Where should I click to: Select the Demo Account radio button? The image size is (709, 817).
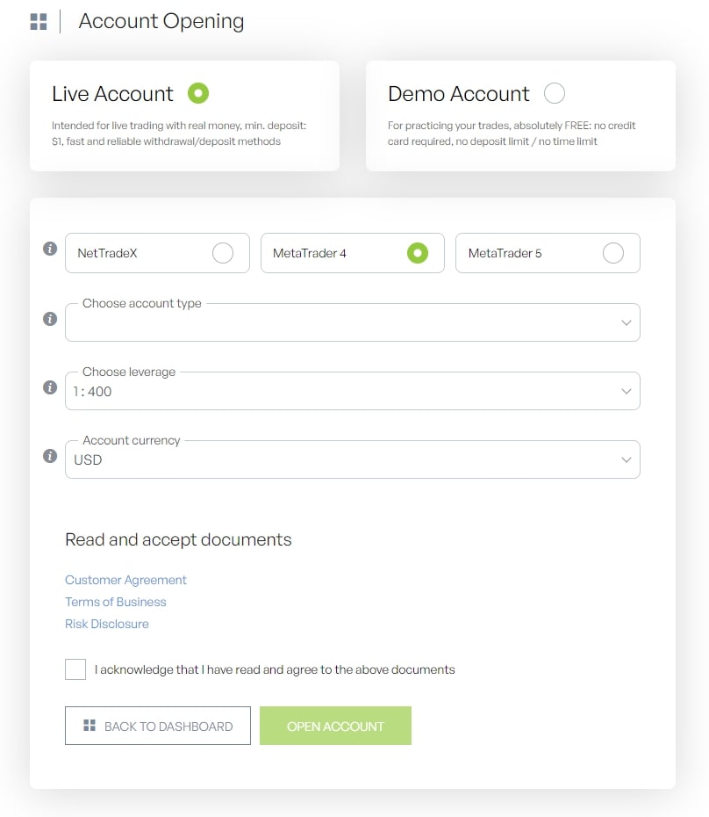point(554,93)
